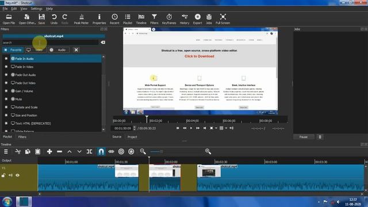Switch to the Playlist tab
This screenshot has height=207, width=368.
pyautogui.click(x=7, y=137)
